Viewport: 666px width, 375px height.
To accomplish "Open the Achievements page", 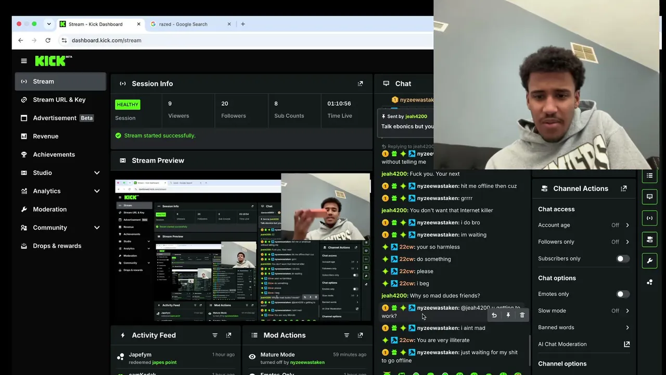I will click(x=61, y=154).
